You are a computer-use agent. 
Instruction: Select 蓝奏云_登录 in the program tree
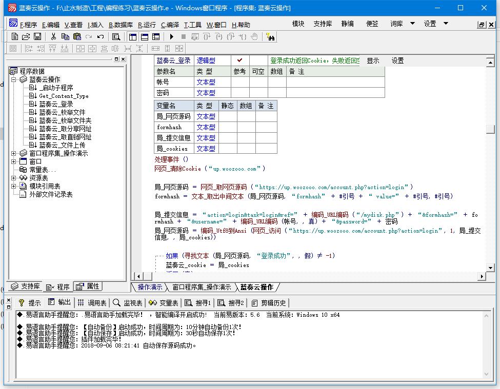point(56,104)
